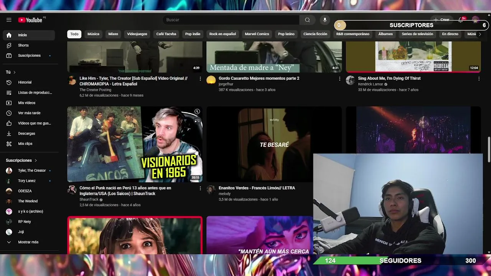Focus the Buscar search field

pos(231,20)
